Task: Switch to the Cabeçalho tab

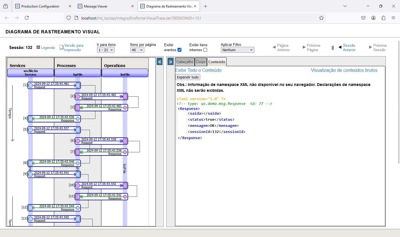Action: [185, 62]
